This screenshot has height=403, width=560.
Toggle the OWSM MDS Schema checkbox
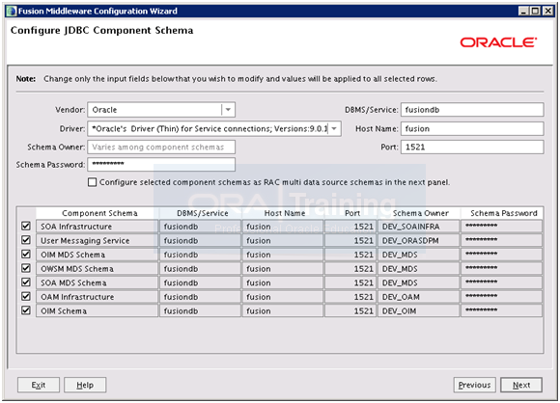click(26, 268)
